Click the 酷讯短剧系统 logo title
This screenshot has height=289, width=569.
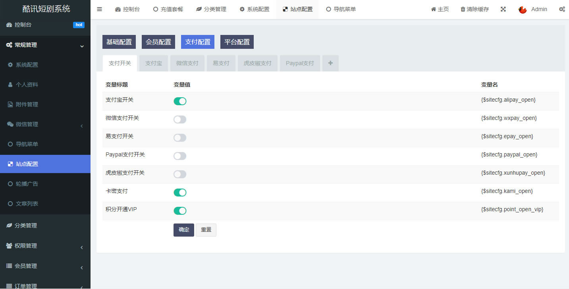coord(46,9)
